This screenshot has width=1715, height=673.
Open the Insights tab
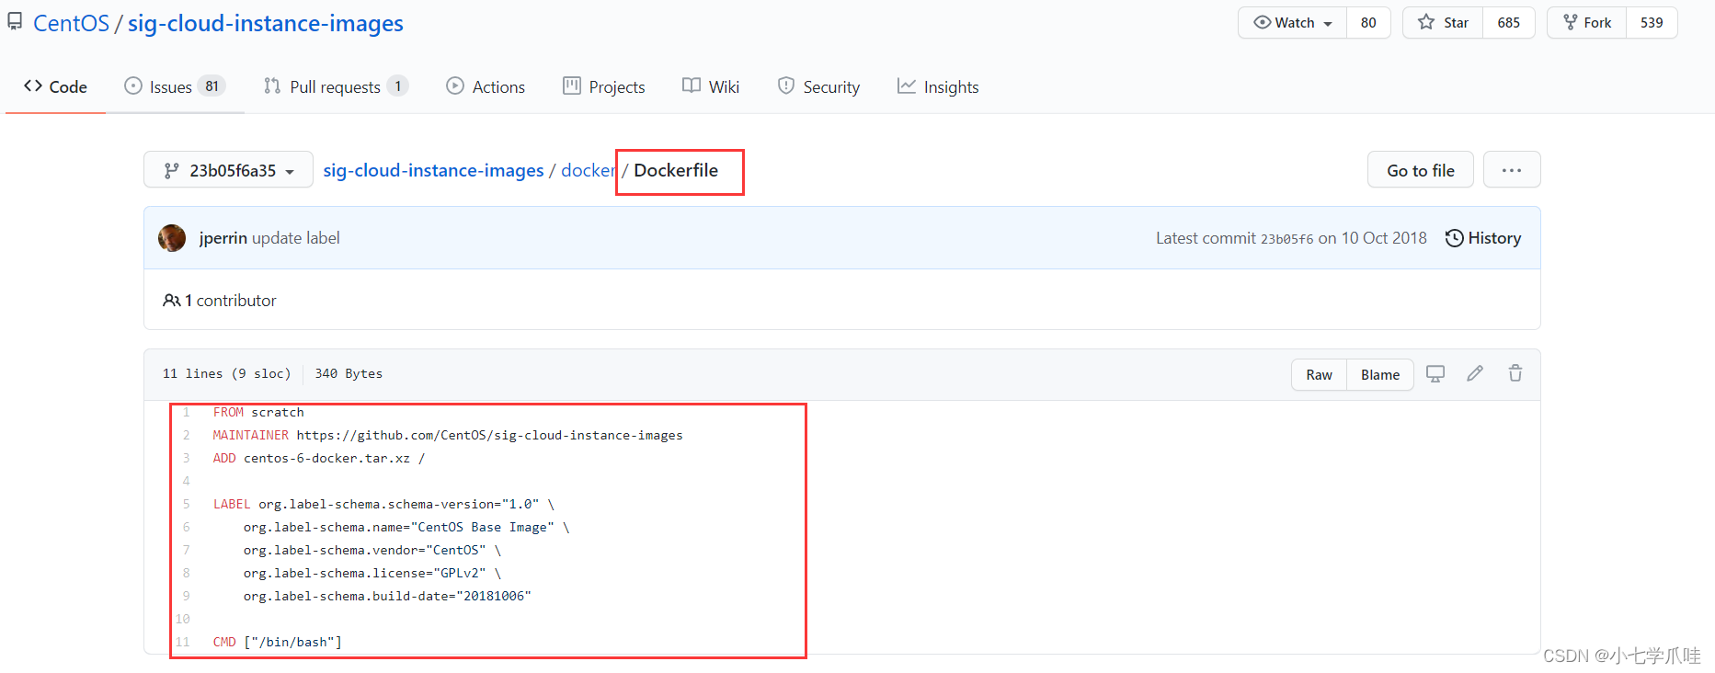pyautogui.click(x=938, y=86)
